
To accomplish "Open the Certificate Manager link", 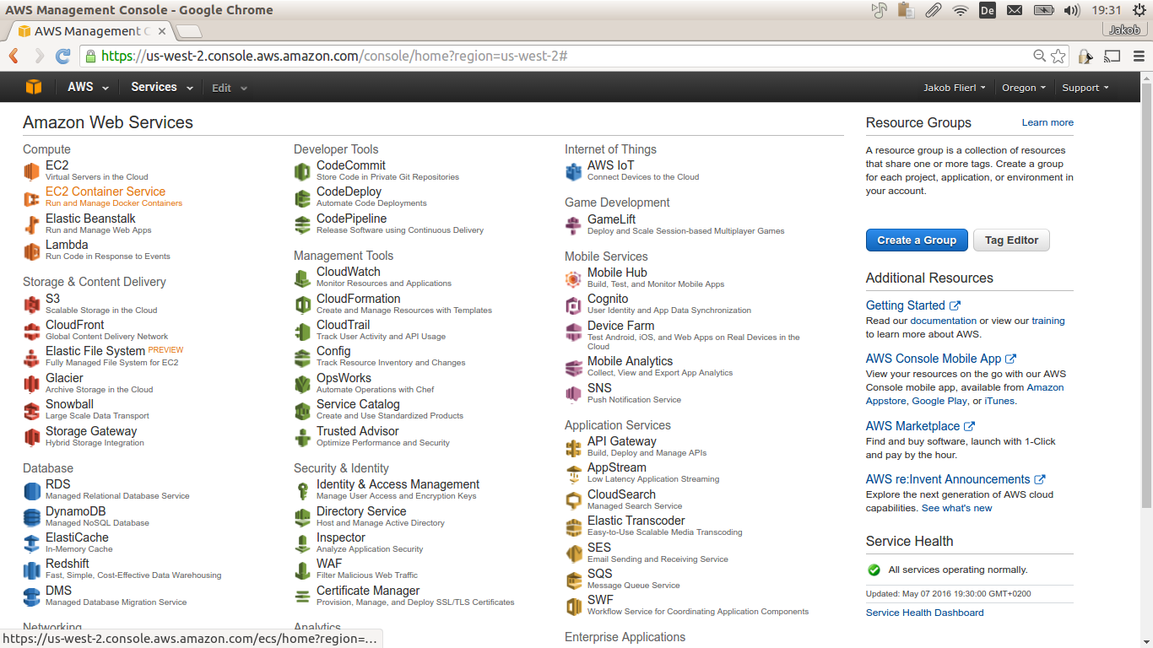I will pos(368,591).
